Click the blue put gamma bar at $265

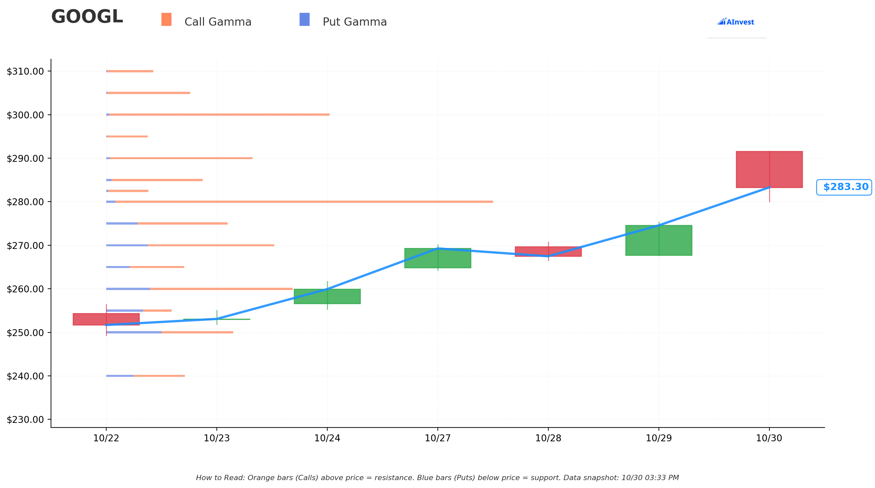[118, 267]
